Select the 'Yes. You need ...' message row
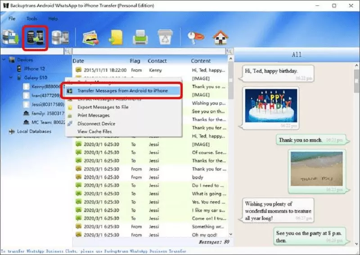Screen dimensions: 360x255 (x=150, y=202)
